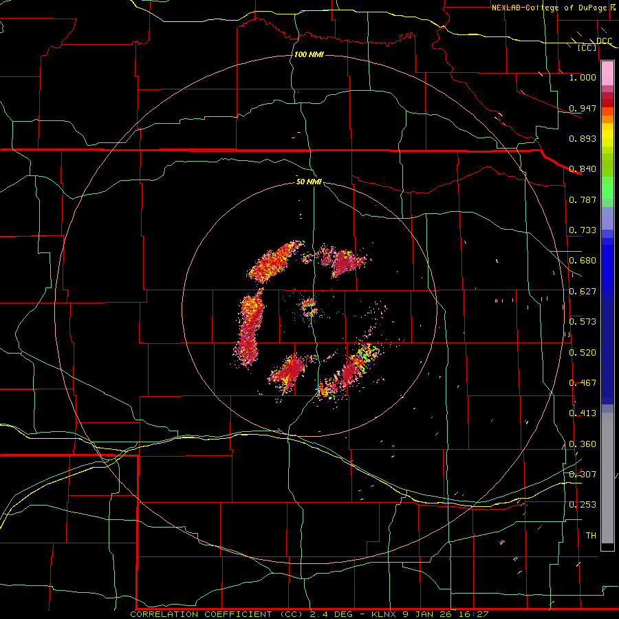619x619 pixels.
Task: Click the 0.840 color scale value
Action: pos(583,169)
